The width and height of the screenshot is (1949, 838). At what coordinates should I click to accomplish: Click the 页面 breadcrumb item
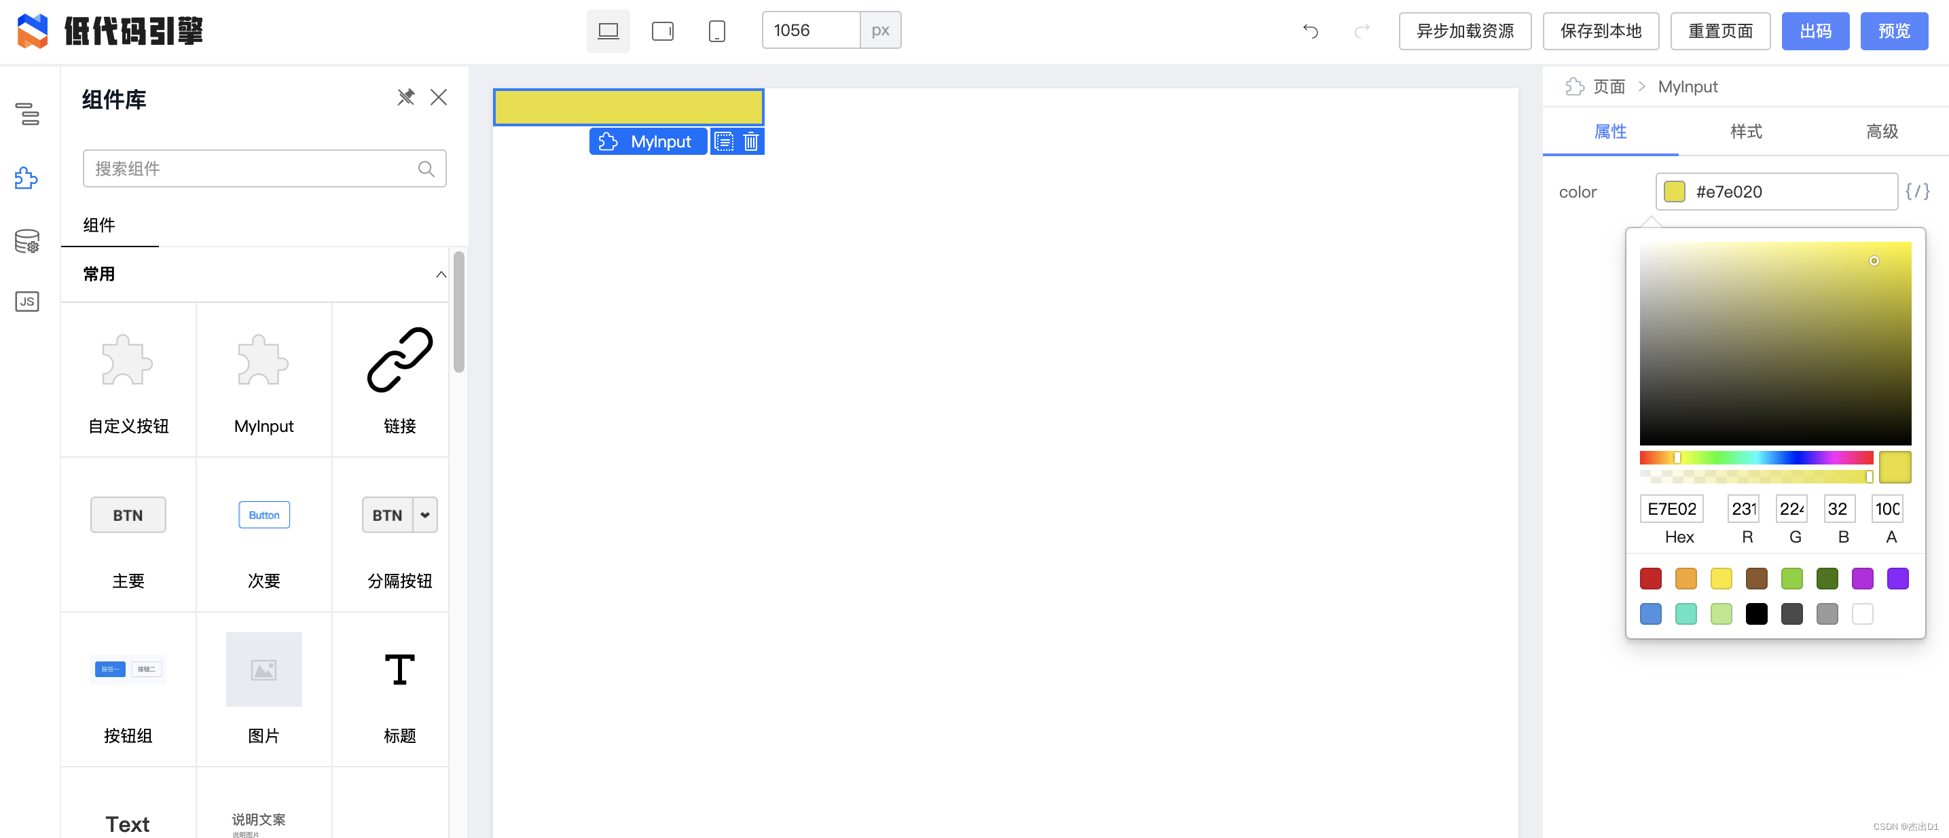click(x=1609, y=87)
